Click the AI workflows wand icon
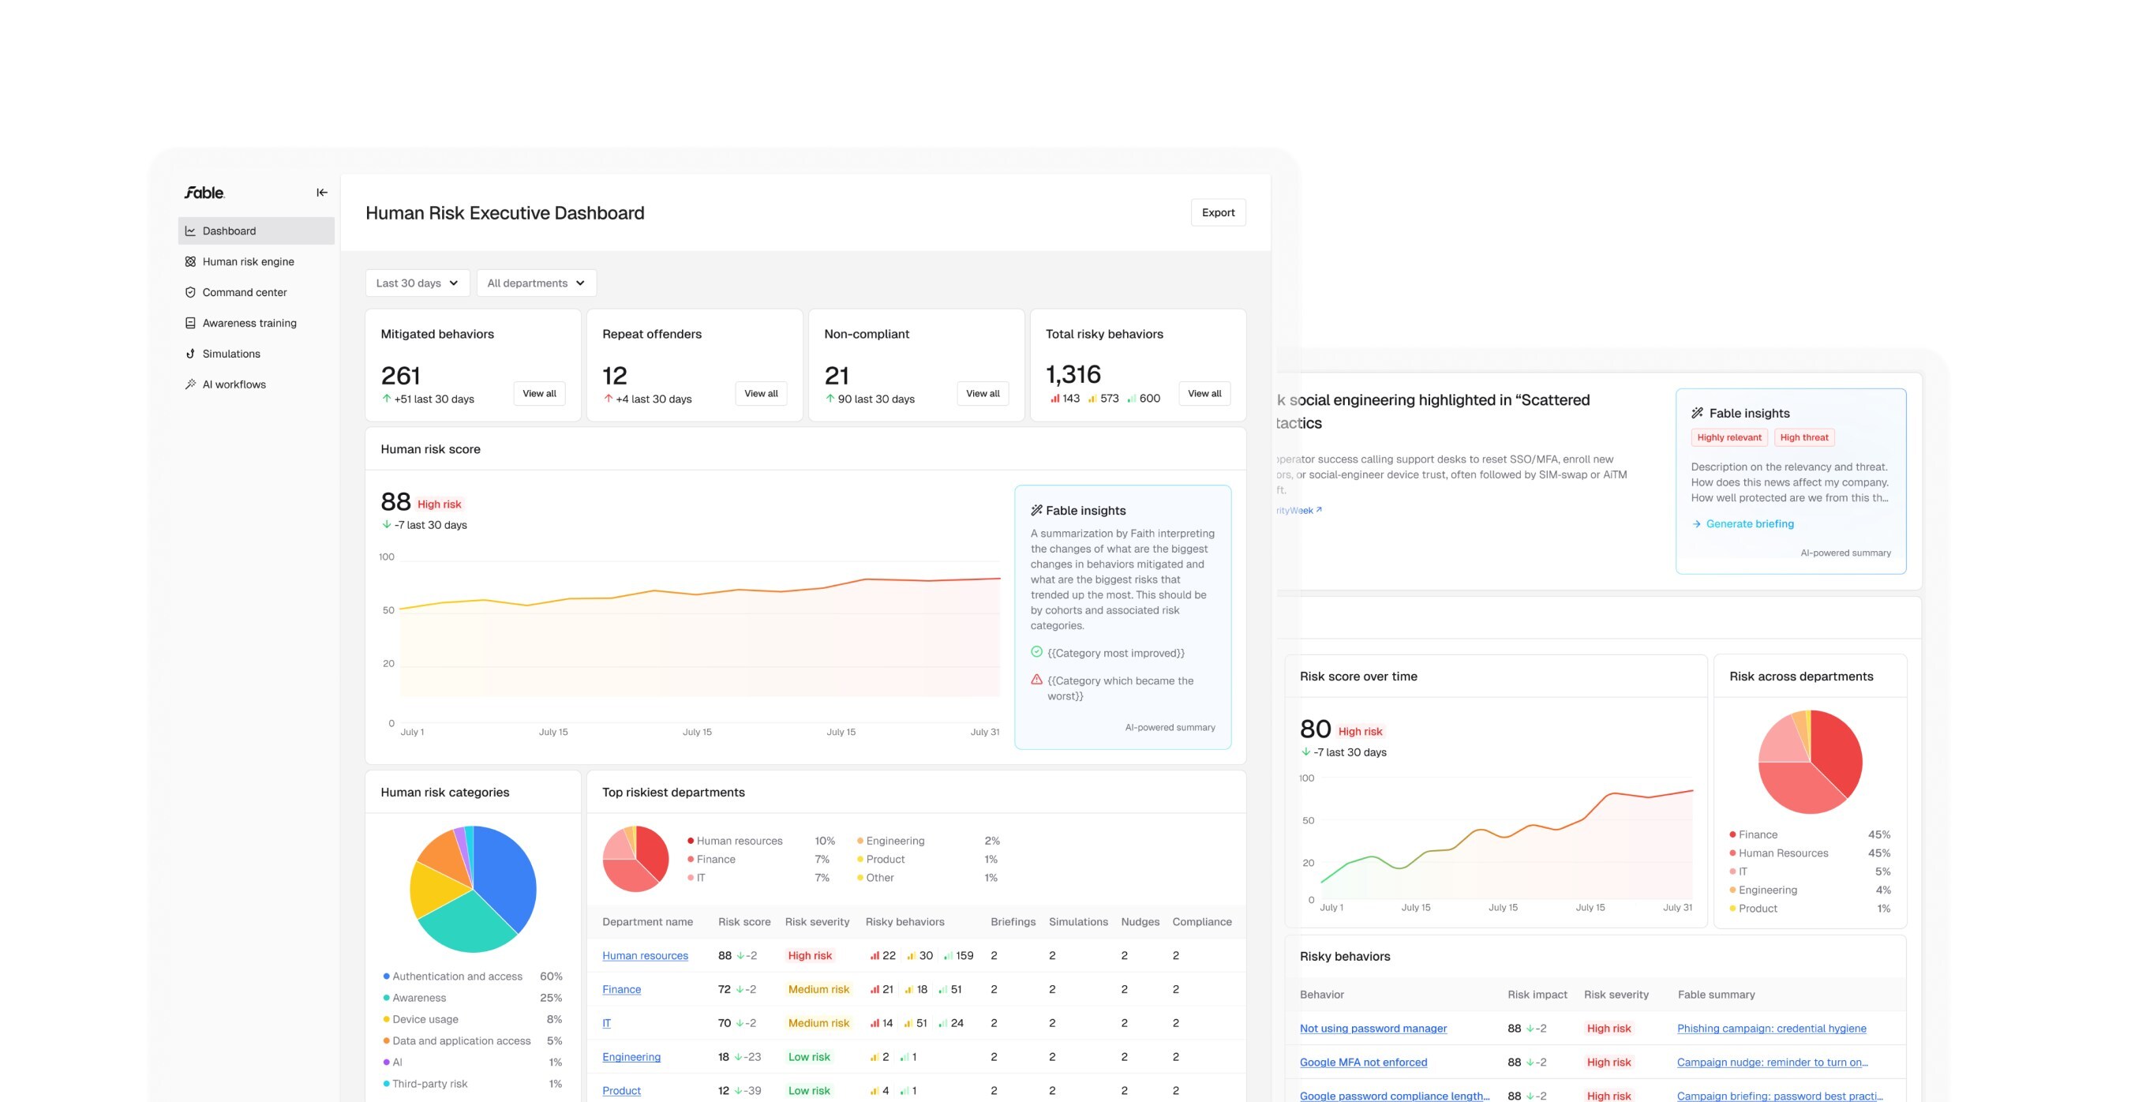Screen dimensions: 2131x1102 pyautogui.click(x=190, y=384)
